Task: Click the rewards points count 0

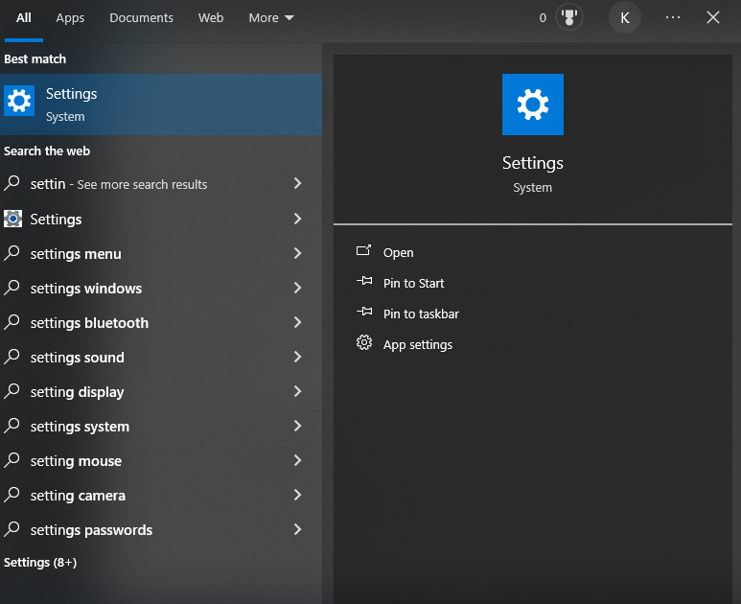Action: click(x=543, y=18)
